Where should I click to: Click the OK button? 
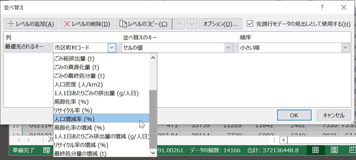click(x=294, y=115)
